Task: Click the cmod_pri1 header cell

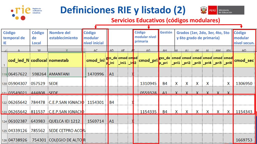Action: coord(176,60)
